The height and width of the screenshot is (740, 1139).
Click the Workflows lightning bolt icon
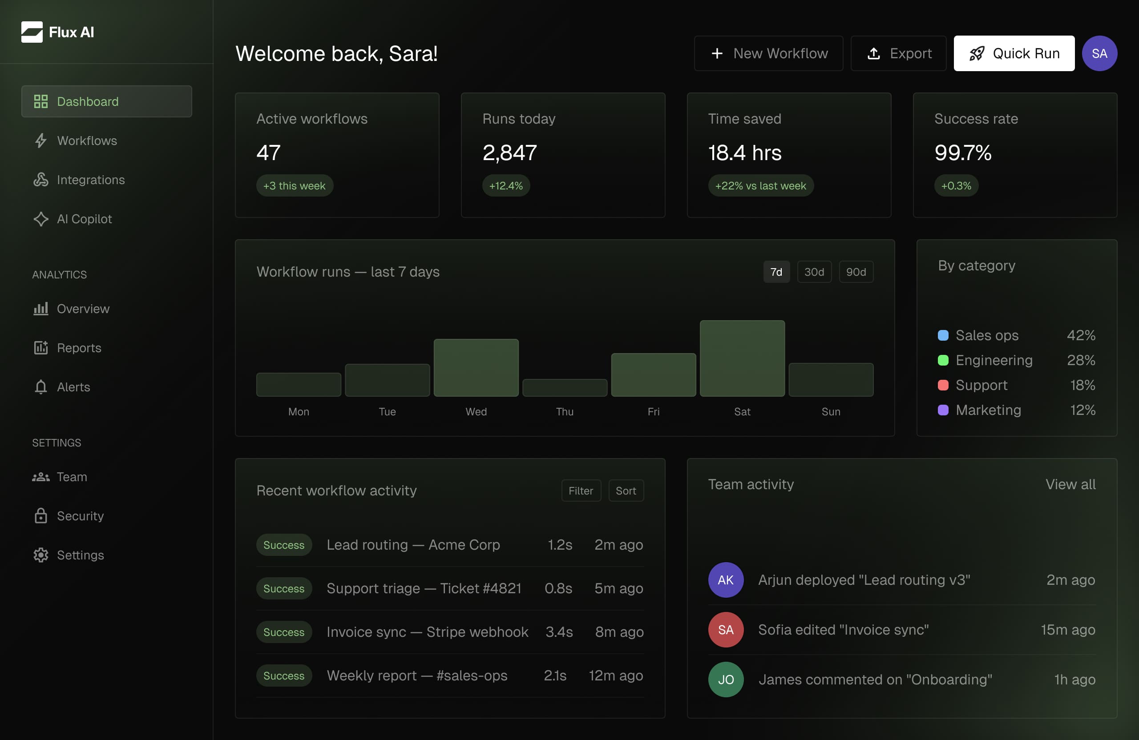click(40, 141)
